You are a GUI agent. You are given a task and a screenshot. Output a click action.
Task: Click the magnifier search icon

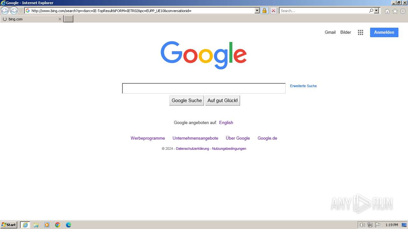[371, 10]
